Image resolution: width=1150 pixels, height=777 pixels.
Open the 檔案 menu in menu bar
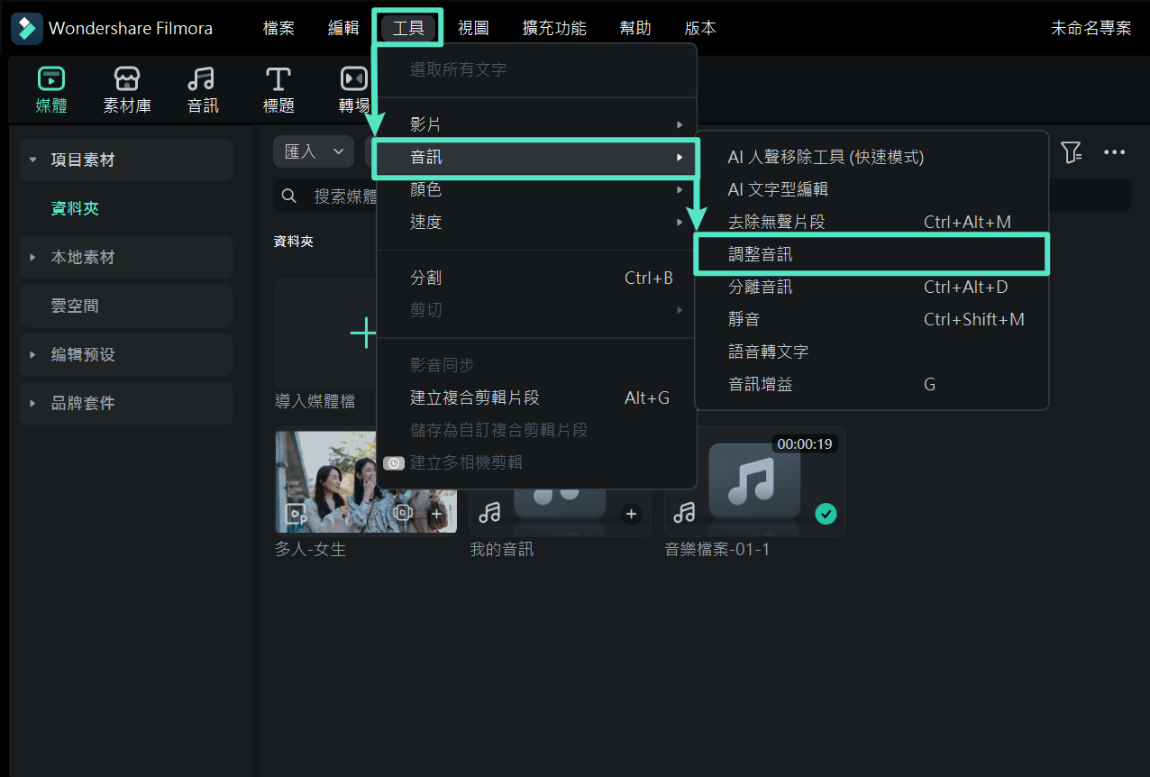(x=278, y=28)
